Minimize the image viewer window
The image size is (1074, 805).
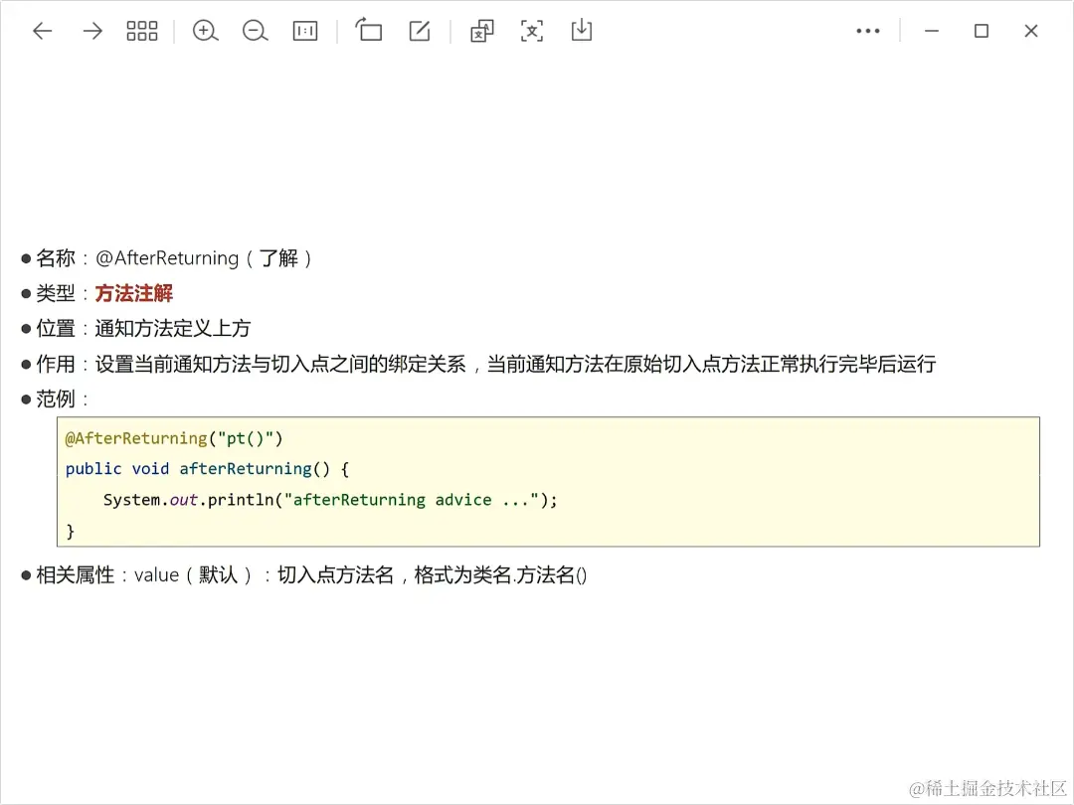(932, 31)
